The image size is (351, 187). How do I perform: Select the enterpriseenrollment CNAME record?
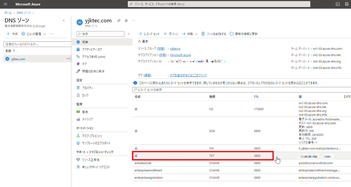click(242, 170)
